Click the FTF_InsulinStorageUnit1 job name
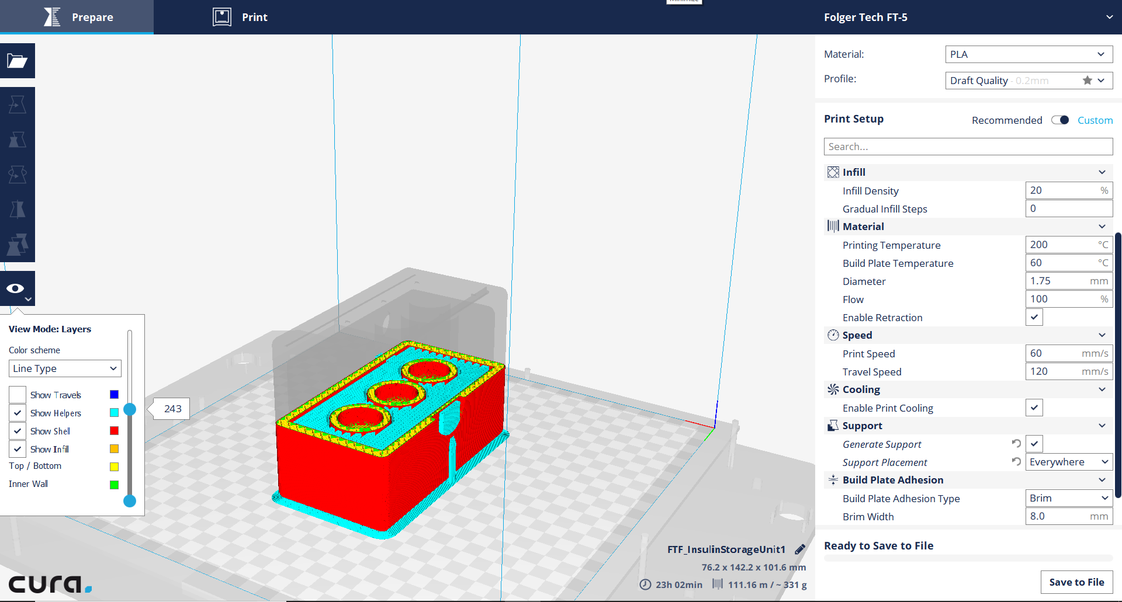 point(726,549)
